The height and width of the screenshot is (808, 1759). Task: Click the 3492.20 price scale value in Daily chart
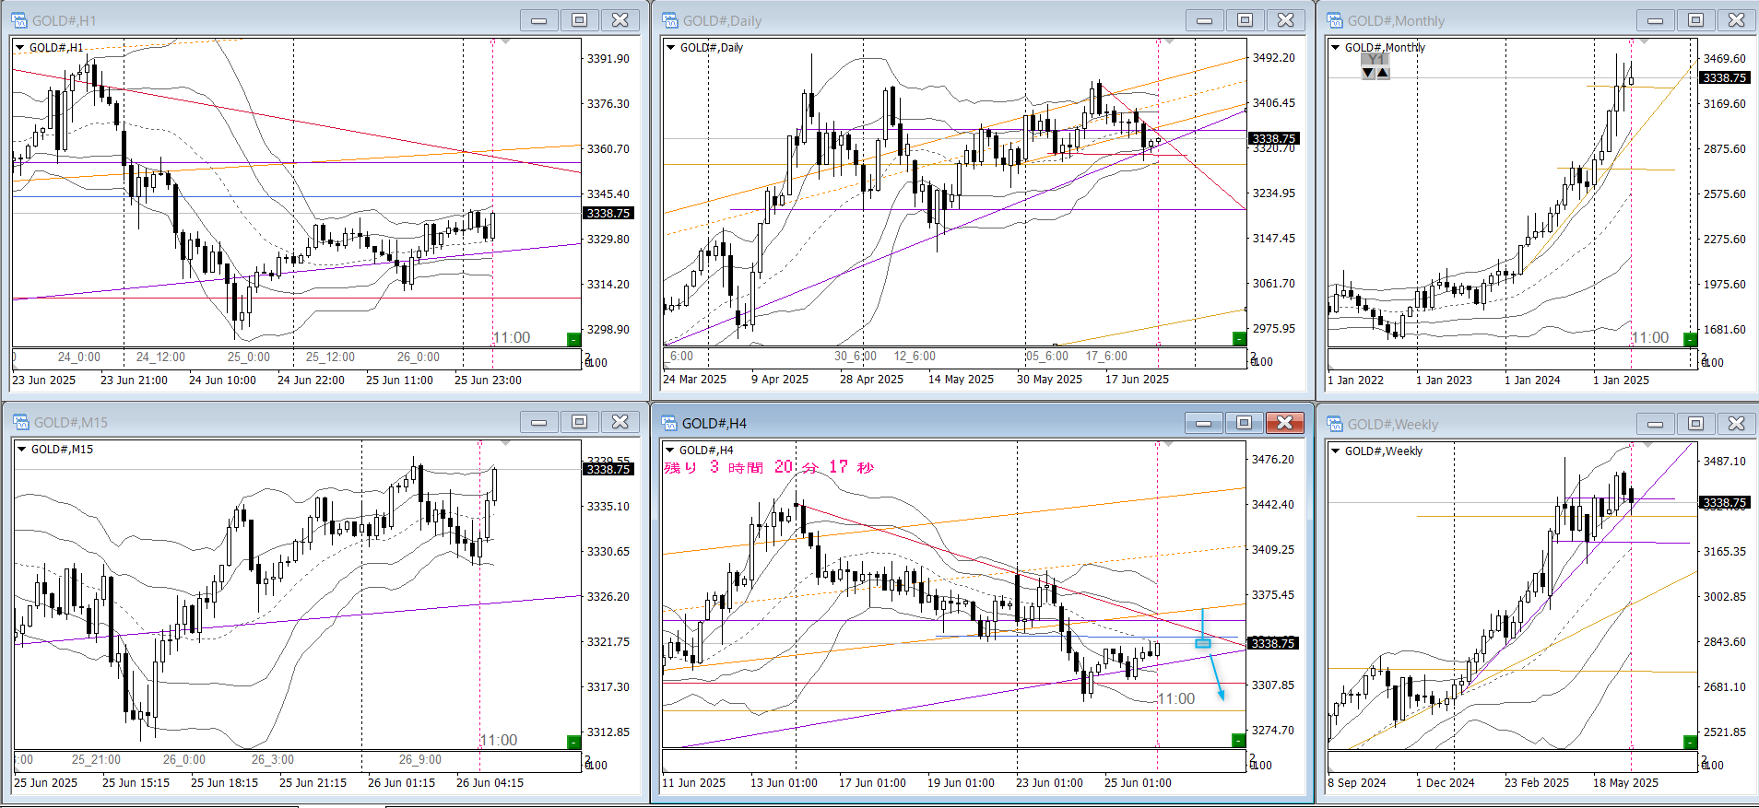coord(1273,57)
